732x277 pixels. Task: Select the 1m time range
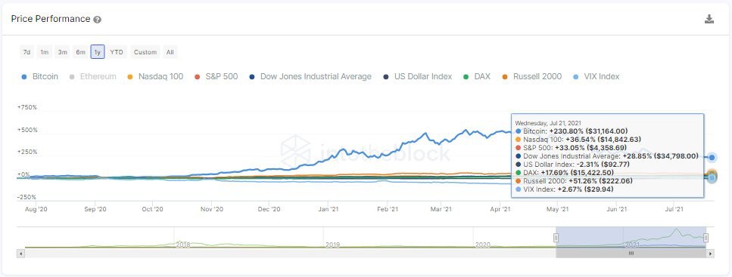45,52
